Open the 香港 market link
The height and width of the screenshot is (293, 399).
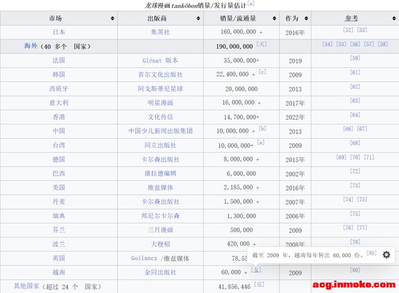(x=58, y=117)
